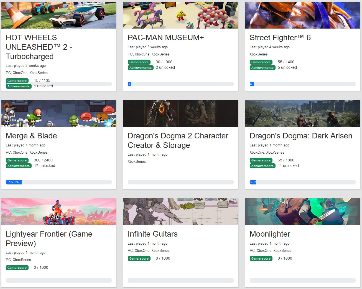Click the Gamerscore badge on Lightyear Frontier

(x=17, y=268)
